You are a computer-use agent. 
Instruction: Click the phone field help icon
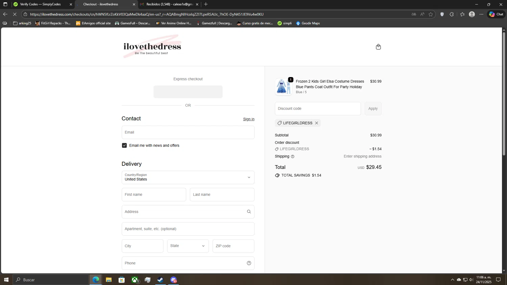[x=249, y=263]
